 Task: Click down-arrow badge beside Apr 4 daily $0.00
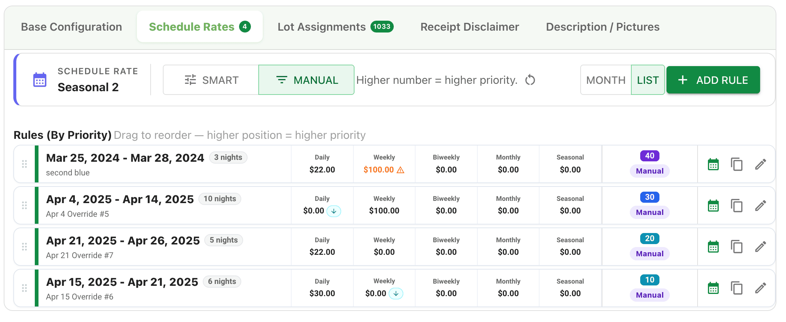[x=334, y=211]
